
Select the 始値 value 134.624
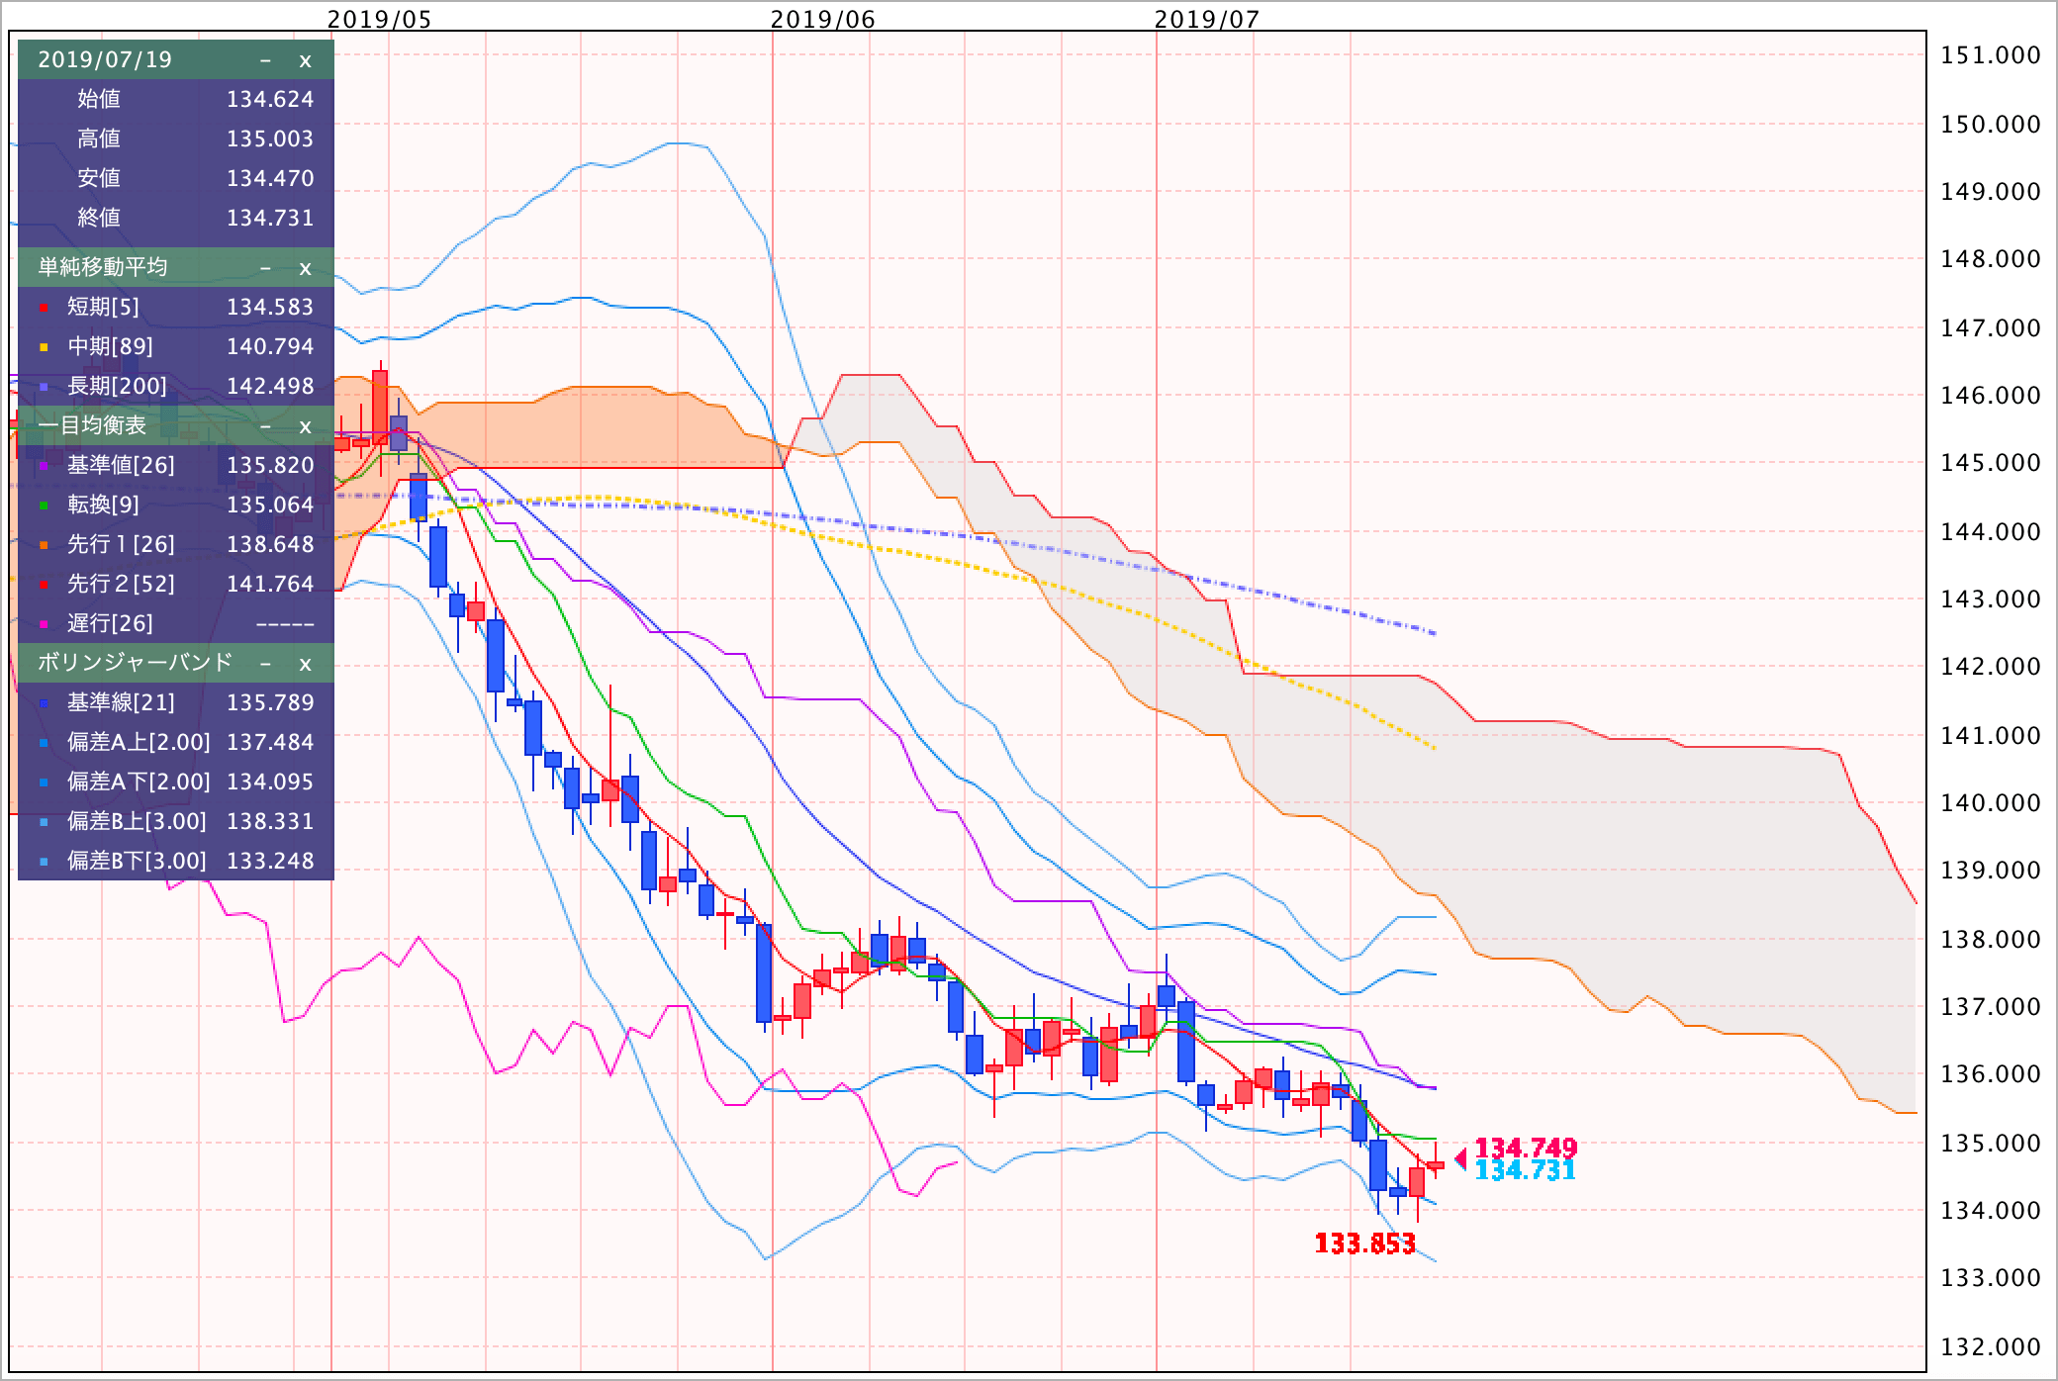click(x=270, y=99)
